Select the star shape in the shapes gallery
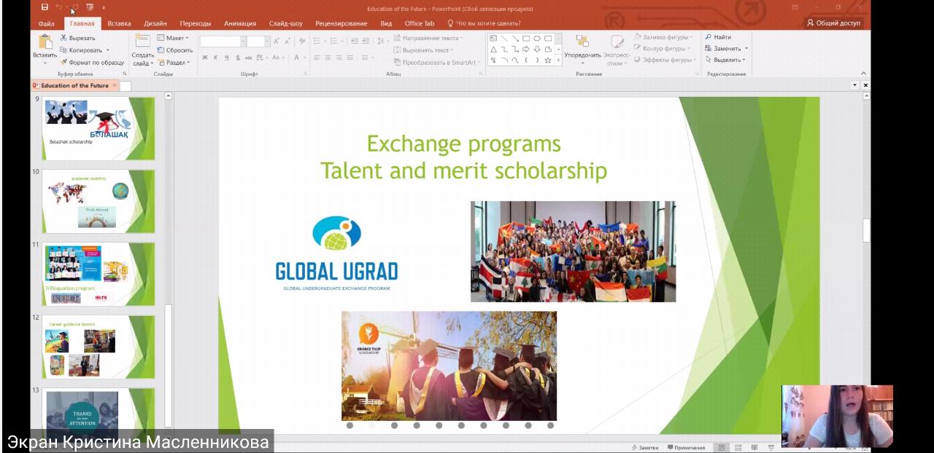Viewport: 934px width, 453px height. (x=548, y=60)
